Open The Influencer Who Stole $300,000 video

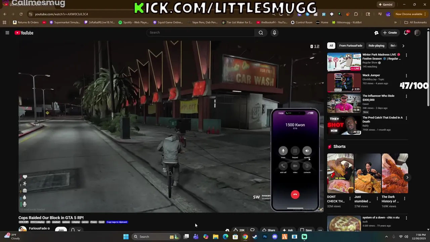[378, 98]
